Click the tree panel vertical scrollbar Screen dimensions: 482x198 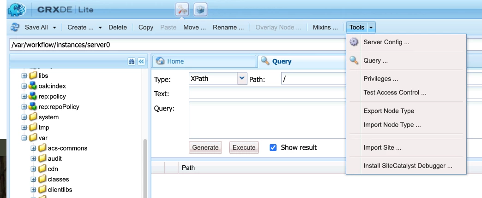click(145, 169)
